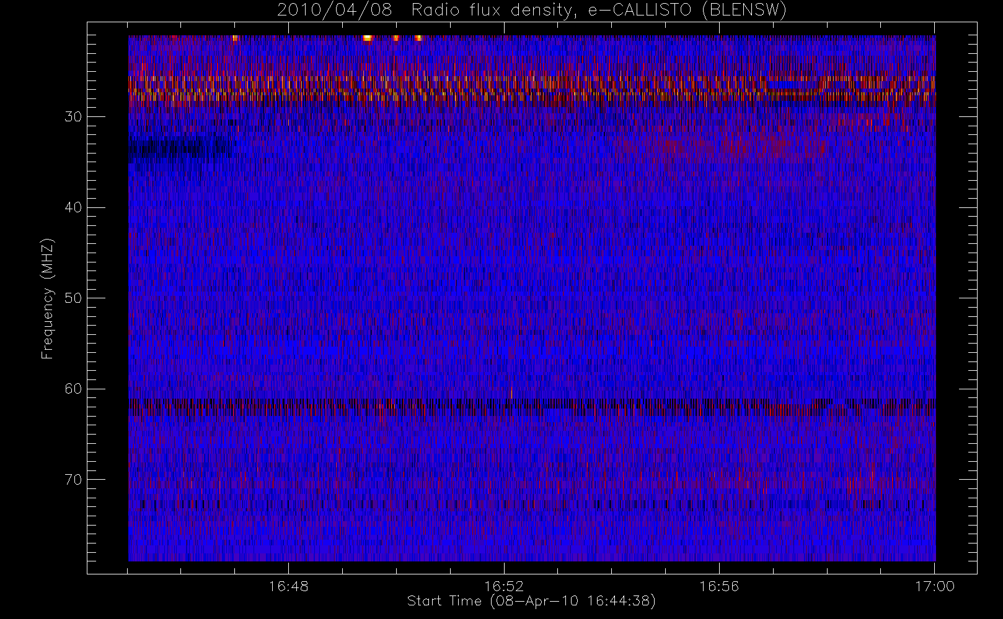
Task: Click the 16:56 time tick label
Action: click(x=719, y=586)
